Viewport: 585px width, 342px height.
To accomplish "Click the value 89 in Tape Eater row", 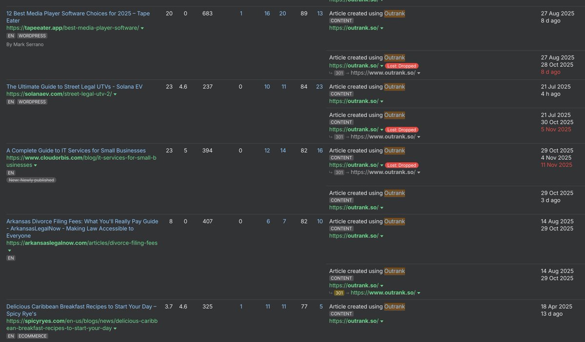I will [304, 14].
